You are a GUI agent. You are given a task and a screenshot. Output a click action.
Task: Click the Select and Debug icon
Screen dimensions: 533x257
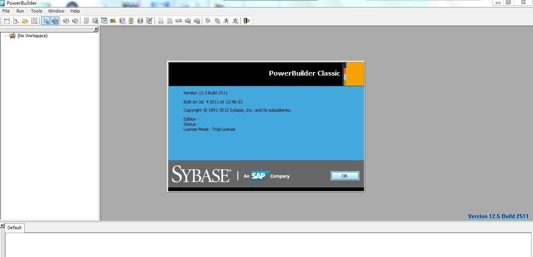pyautogui.click(x=217, y=21)
